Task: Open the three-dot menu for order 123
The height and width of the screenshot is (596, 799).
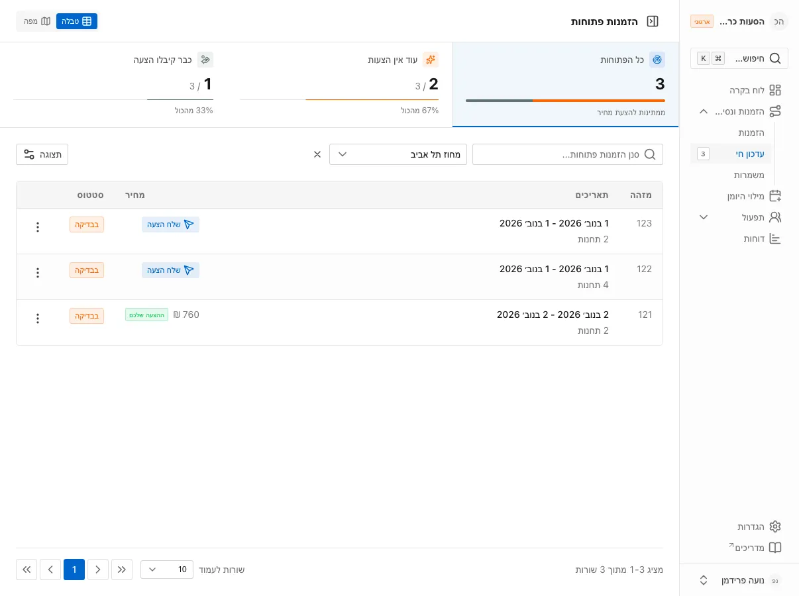Action: tap(38, 227)
